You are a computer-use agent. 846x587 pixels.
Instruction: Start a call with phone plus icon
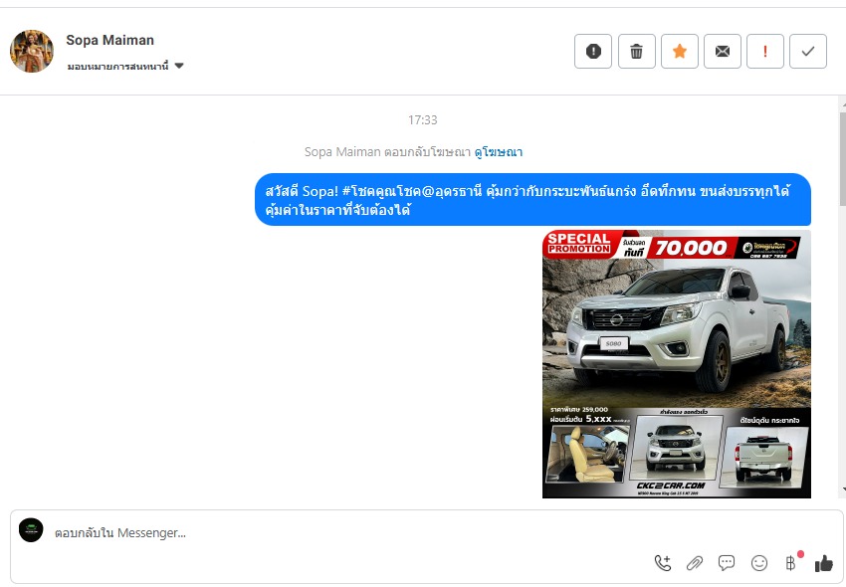click(663, 563)
